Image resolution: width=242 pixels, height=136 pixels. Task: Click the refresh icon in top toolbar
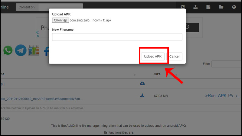pyautogui.click(x=182, y=7)
